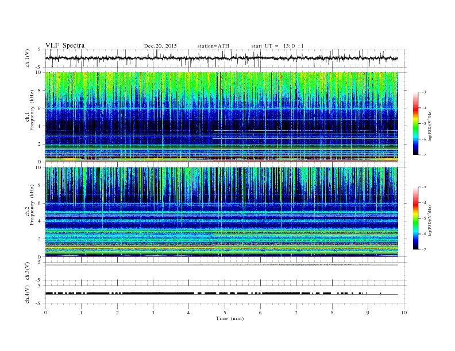This screenshot has height=351, width=455.
Task: Select the "start UT = 13:0 :1" text
Action: click(x=277, y=46)
